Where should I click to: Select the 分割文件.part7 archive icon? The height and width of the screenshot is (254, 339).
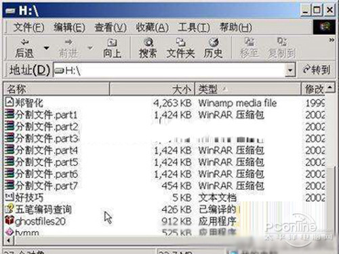[x=9, y=185]
